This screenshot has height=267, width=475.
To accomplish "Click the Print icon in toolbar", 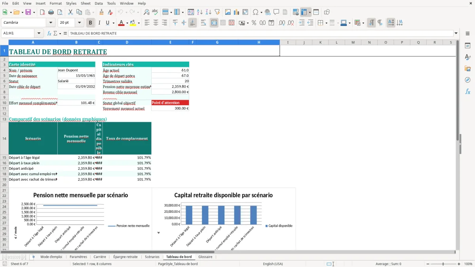I will pyautogui.click(x=51, y=12).
